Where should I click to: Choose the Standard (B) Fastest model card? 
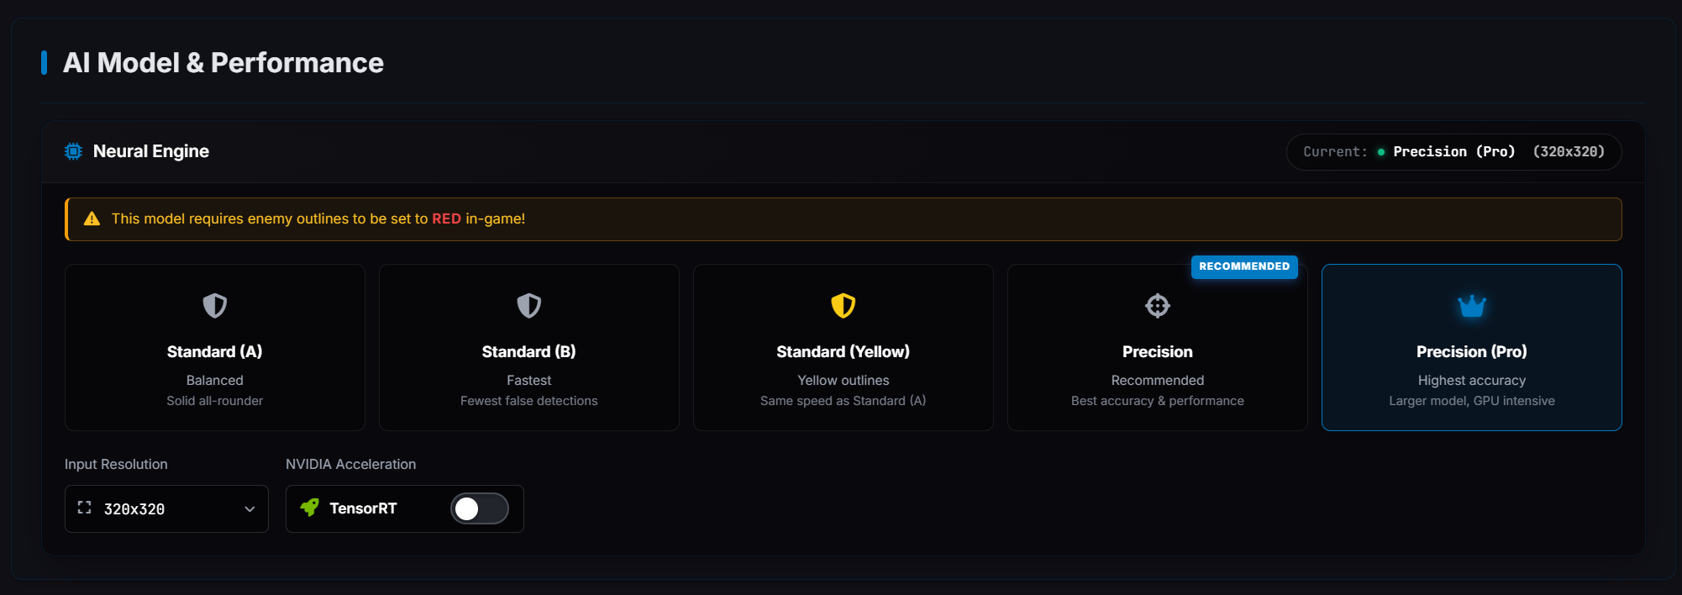[x=529, y=348]
